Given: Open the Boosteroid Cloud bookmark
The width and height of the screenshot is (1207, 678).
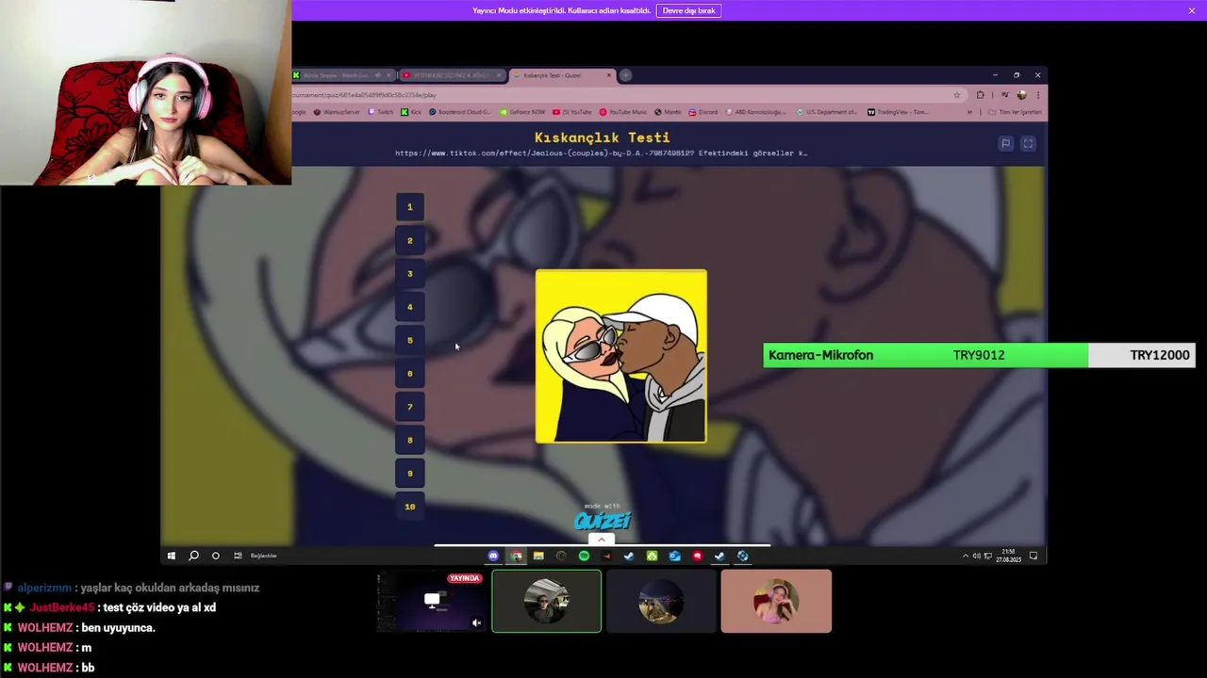Looking at the screenshot, I should click(x=460, y=112).
